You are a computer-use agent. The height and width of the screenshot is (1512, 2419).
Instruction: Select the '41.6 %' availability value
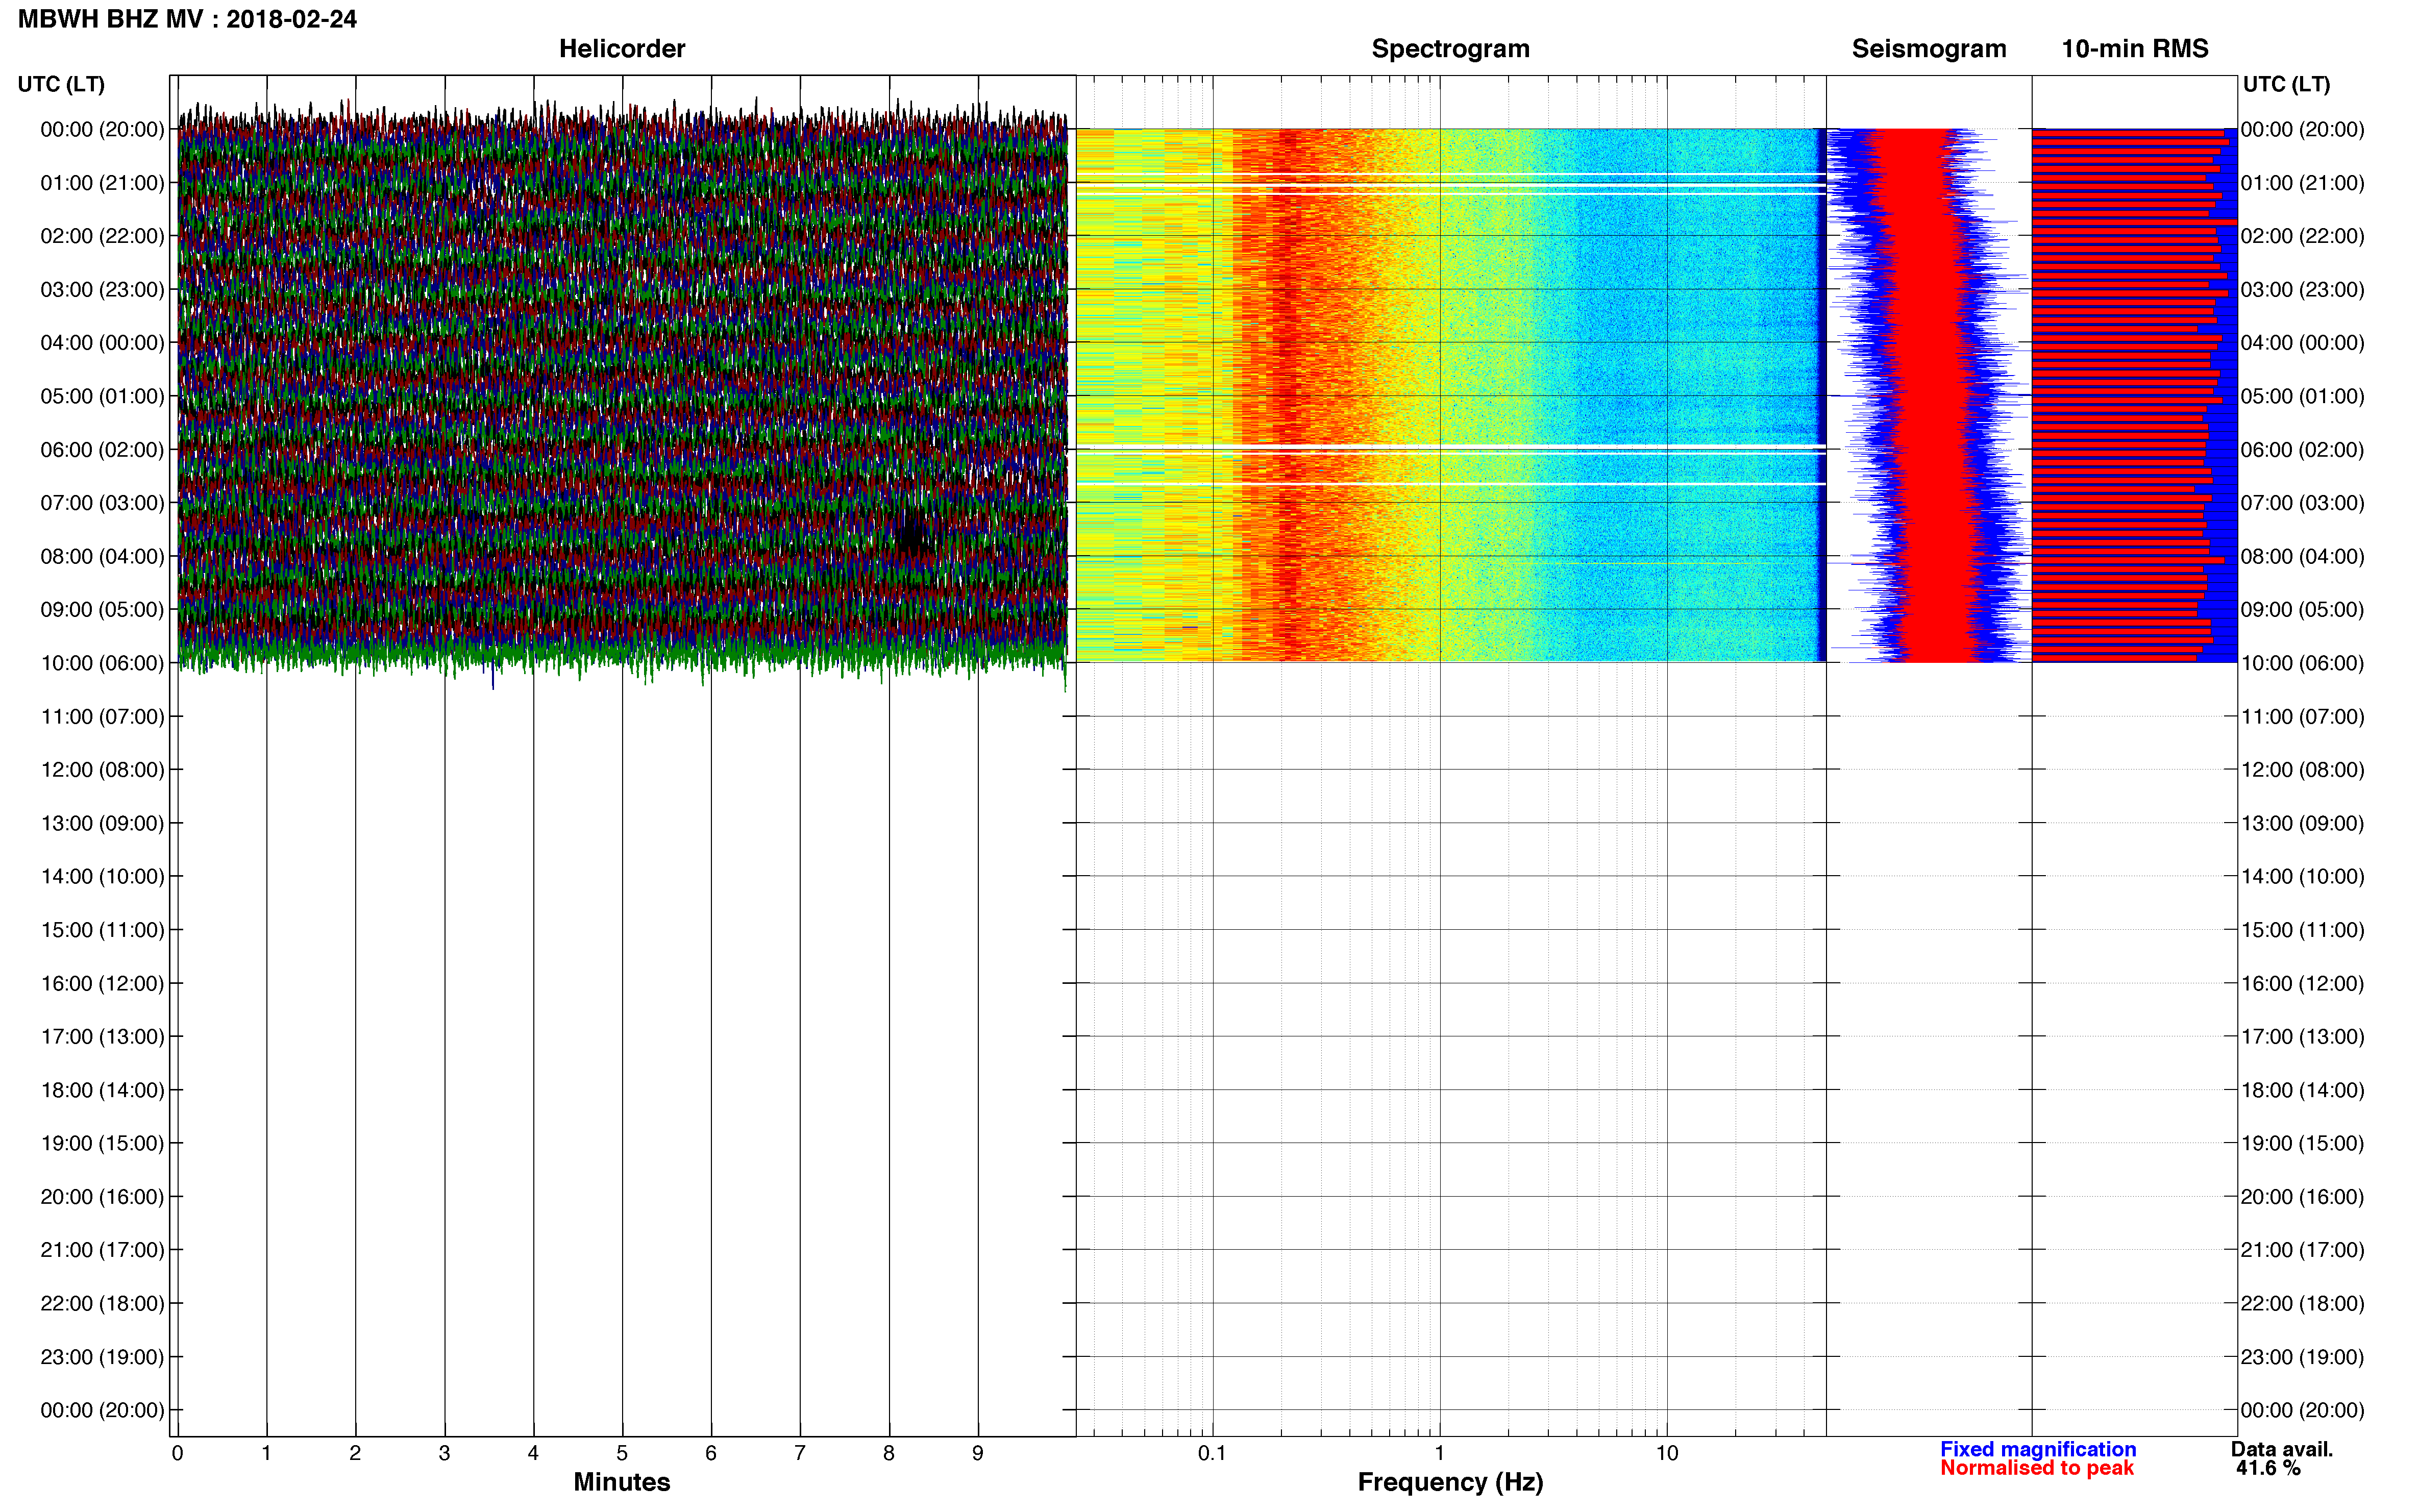tap(2269, 1468)
